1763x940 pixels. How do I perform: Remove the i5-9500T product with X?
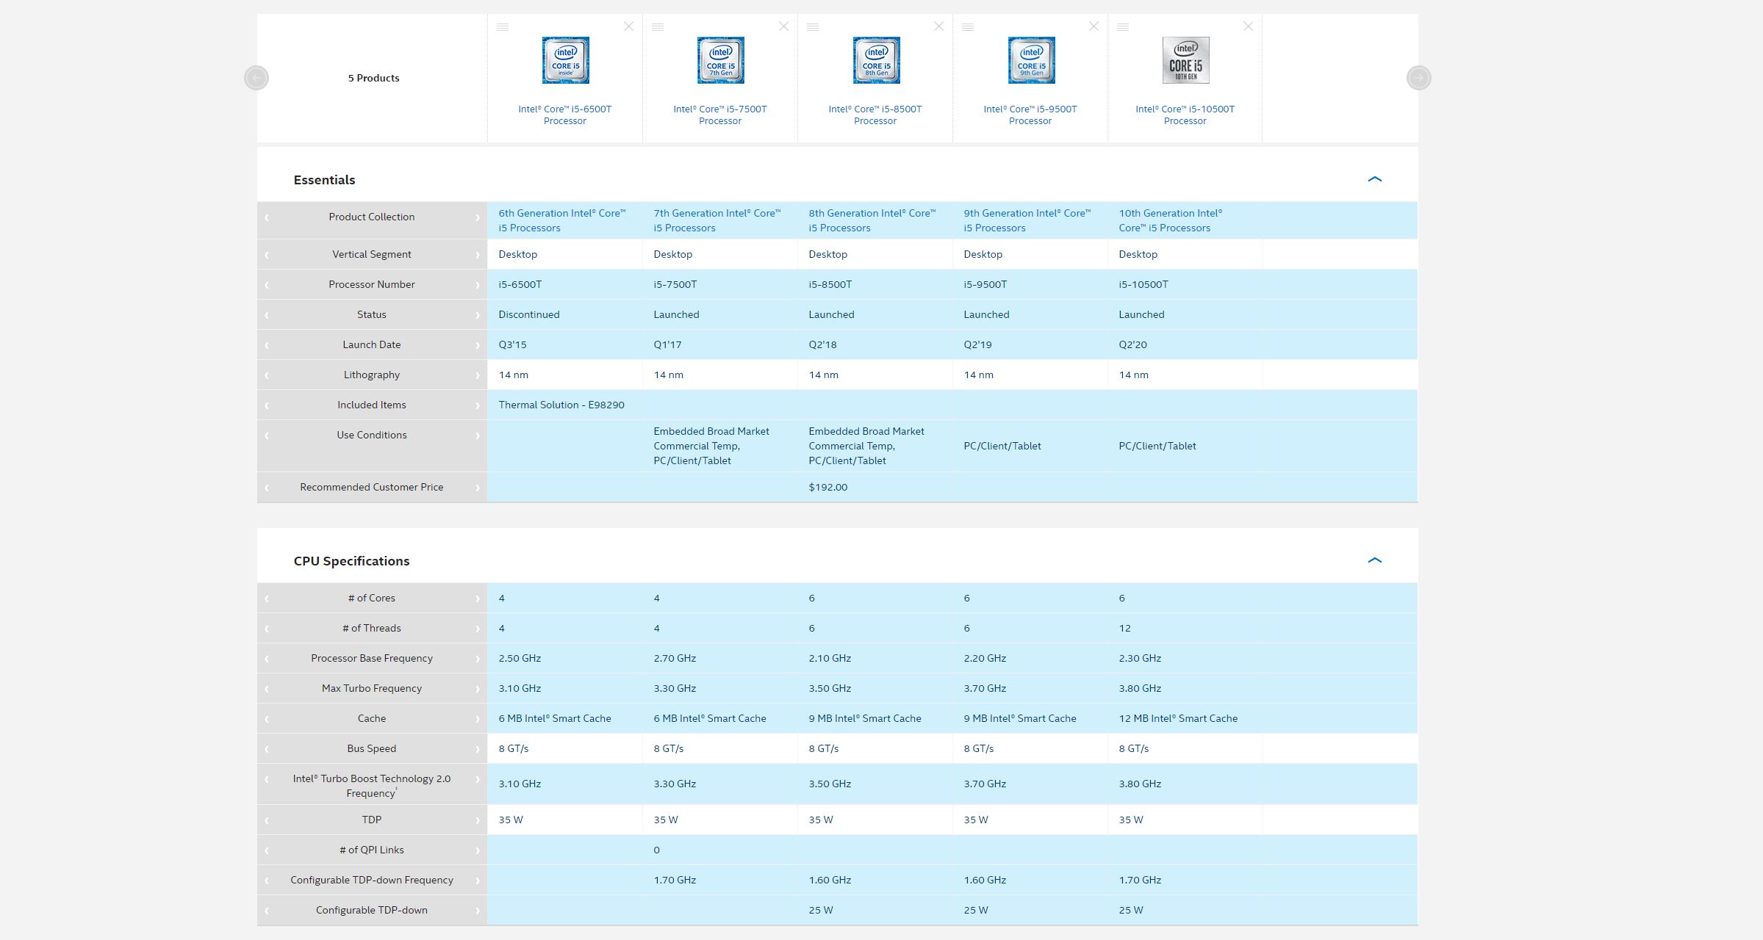pos(1094,26)
